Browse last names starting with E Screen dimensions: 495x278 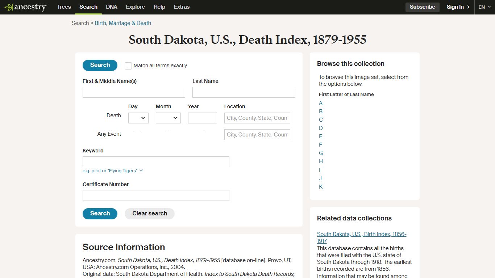coord(321,136)
